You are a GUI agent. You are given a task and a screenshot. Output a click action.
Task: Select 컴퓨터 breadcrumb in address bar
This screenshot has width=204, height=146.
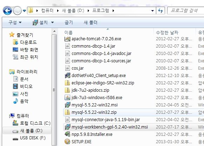pyautogui.click(x=47, y=11)
